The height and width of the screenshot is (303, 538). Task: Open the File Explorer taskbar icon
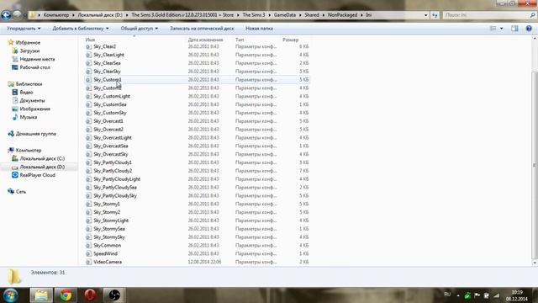tap(41, 295)
